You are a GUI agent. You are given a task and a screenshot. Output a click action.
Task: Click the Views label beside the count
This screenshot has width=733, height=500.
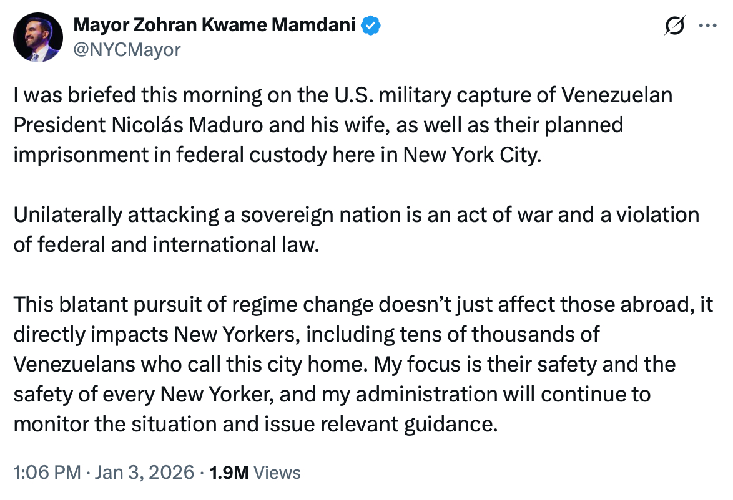pyautogui.click(x=278, y=473)
